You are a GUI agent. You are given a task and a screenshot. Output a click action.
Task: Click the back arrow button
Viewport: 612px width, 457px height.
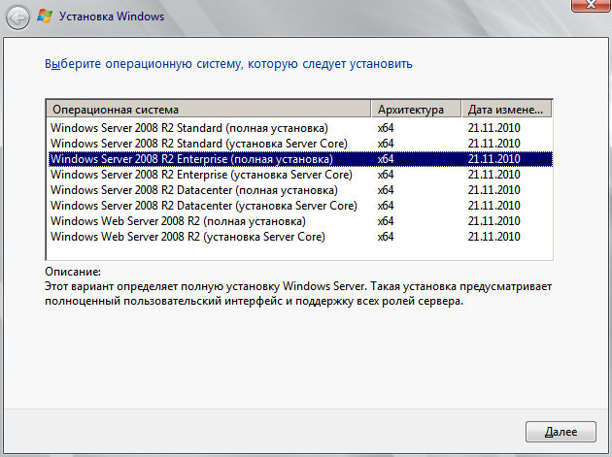[x=17, y=17]
